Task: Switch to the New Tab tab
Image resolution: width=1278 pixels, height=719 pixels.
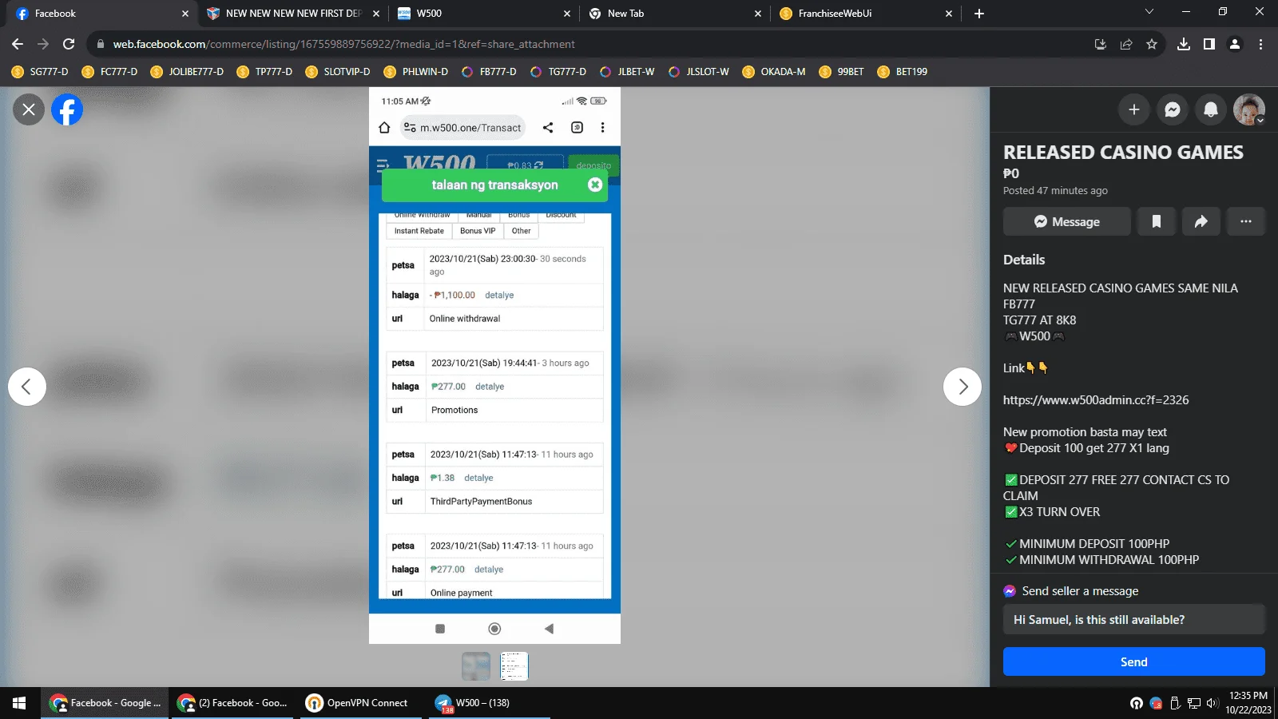Action: pos(675,14)
